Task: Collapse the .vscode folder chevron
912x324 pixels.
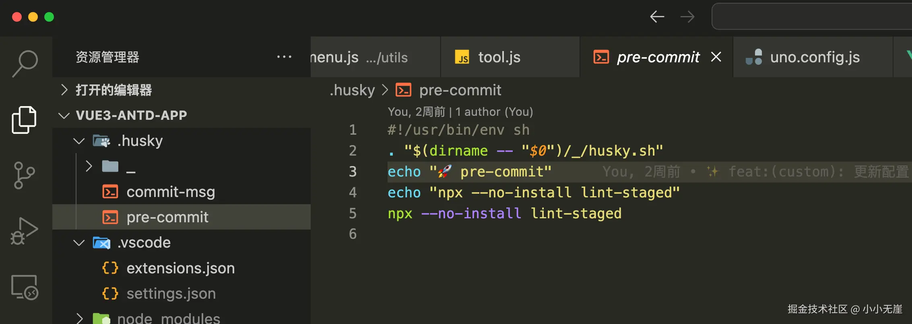Action: (x=79, y=243)
